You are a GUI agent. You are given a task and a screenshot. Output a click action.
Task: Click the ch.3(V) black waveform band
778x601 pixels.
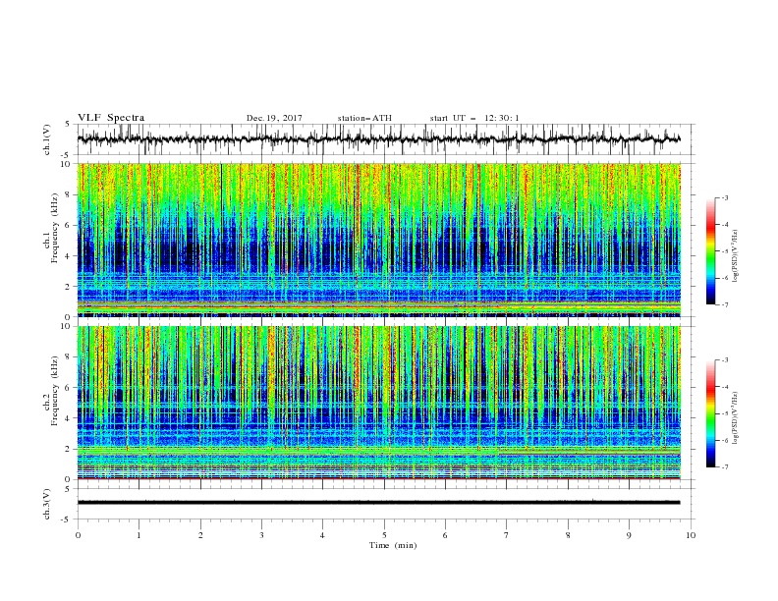click(378, 503)
